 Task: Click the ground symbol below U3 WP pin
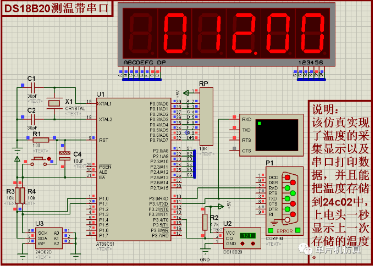(23, 257)
